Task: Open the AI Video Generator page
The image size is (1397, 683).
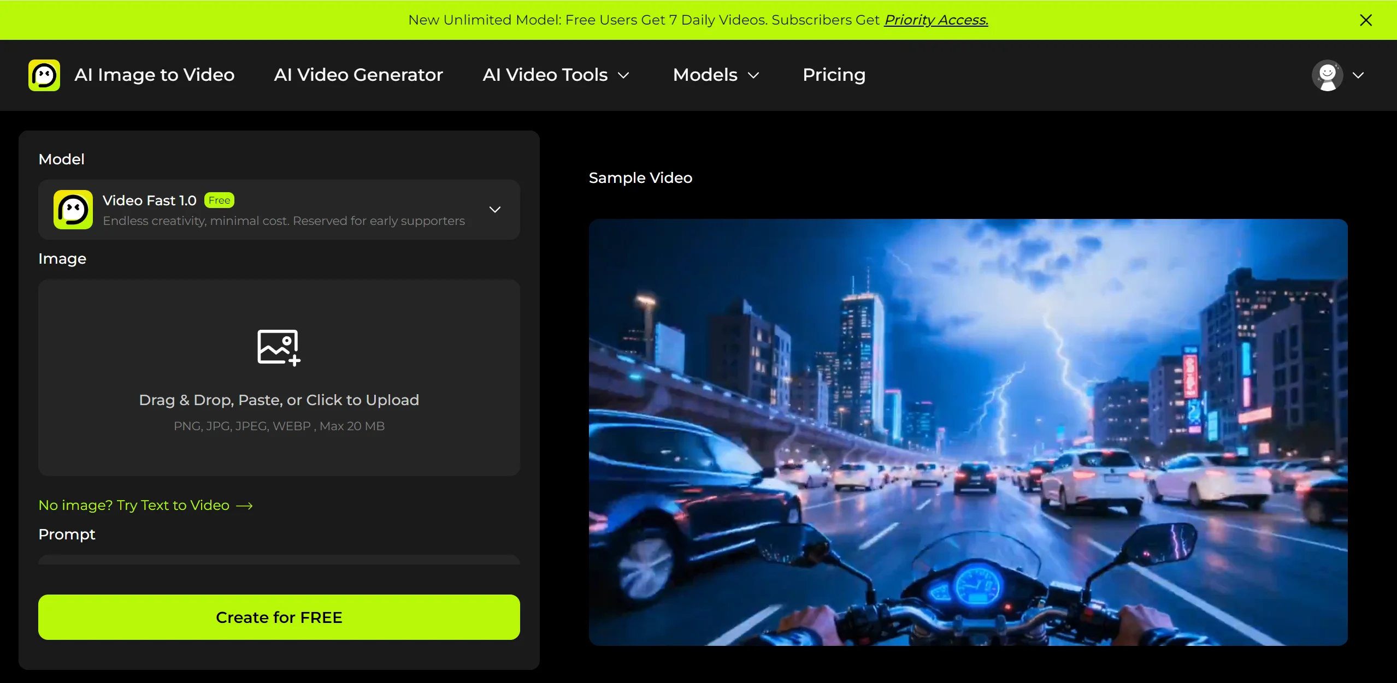Action: coord(358,75)
